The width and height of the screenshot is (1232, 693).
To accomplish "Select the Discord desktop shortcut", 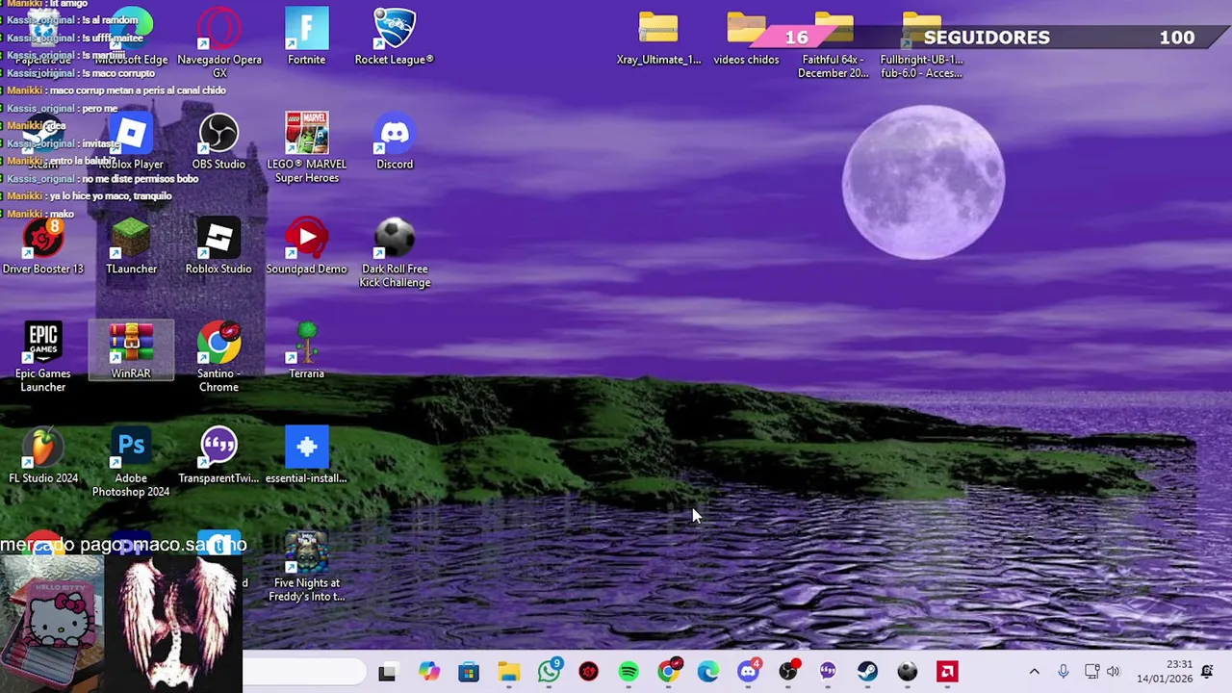I will click(x=395, y=142).
